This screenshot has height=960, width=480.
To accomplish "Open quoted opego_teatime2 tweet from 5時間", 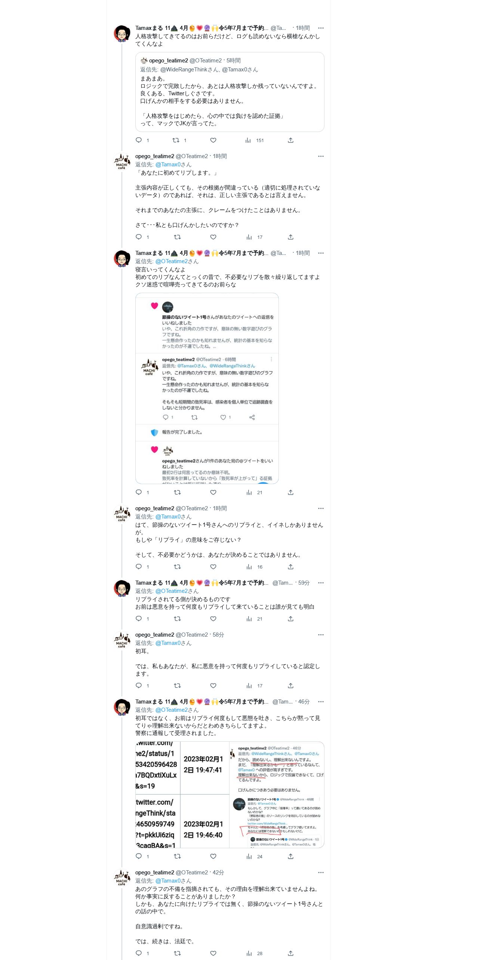I will [x=230, y=92].
